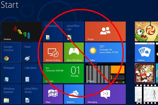Image resolution: width=158 pixels, height=105 pixels.
Task: Launch Google Chrome tile
Action: 11,52
